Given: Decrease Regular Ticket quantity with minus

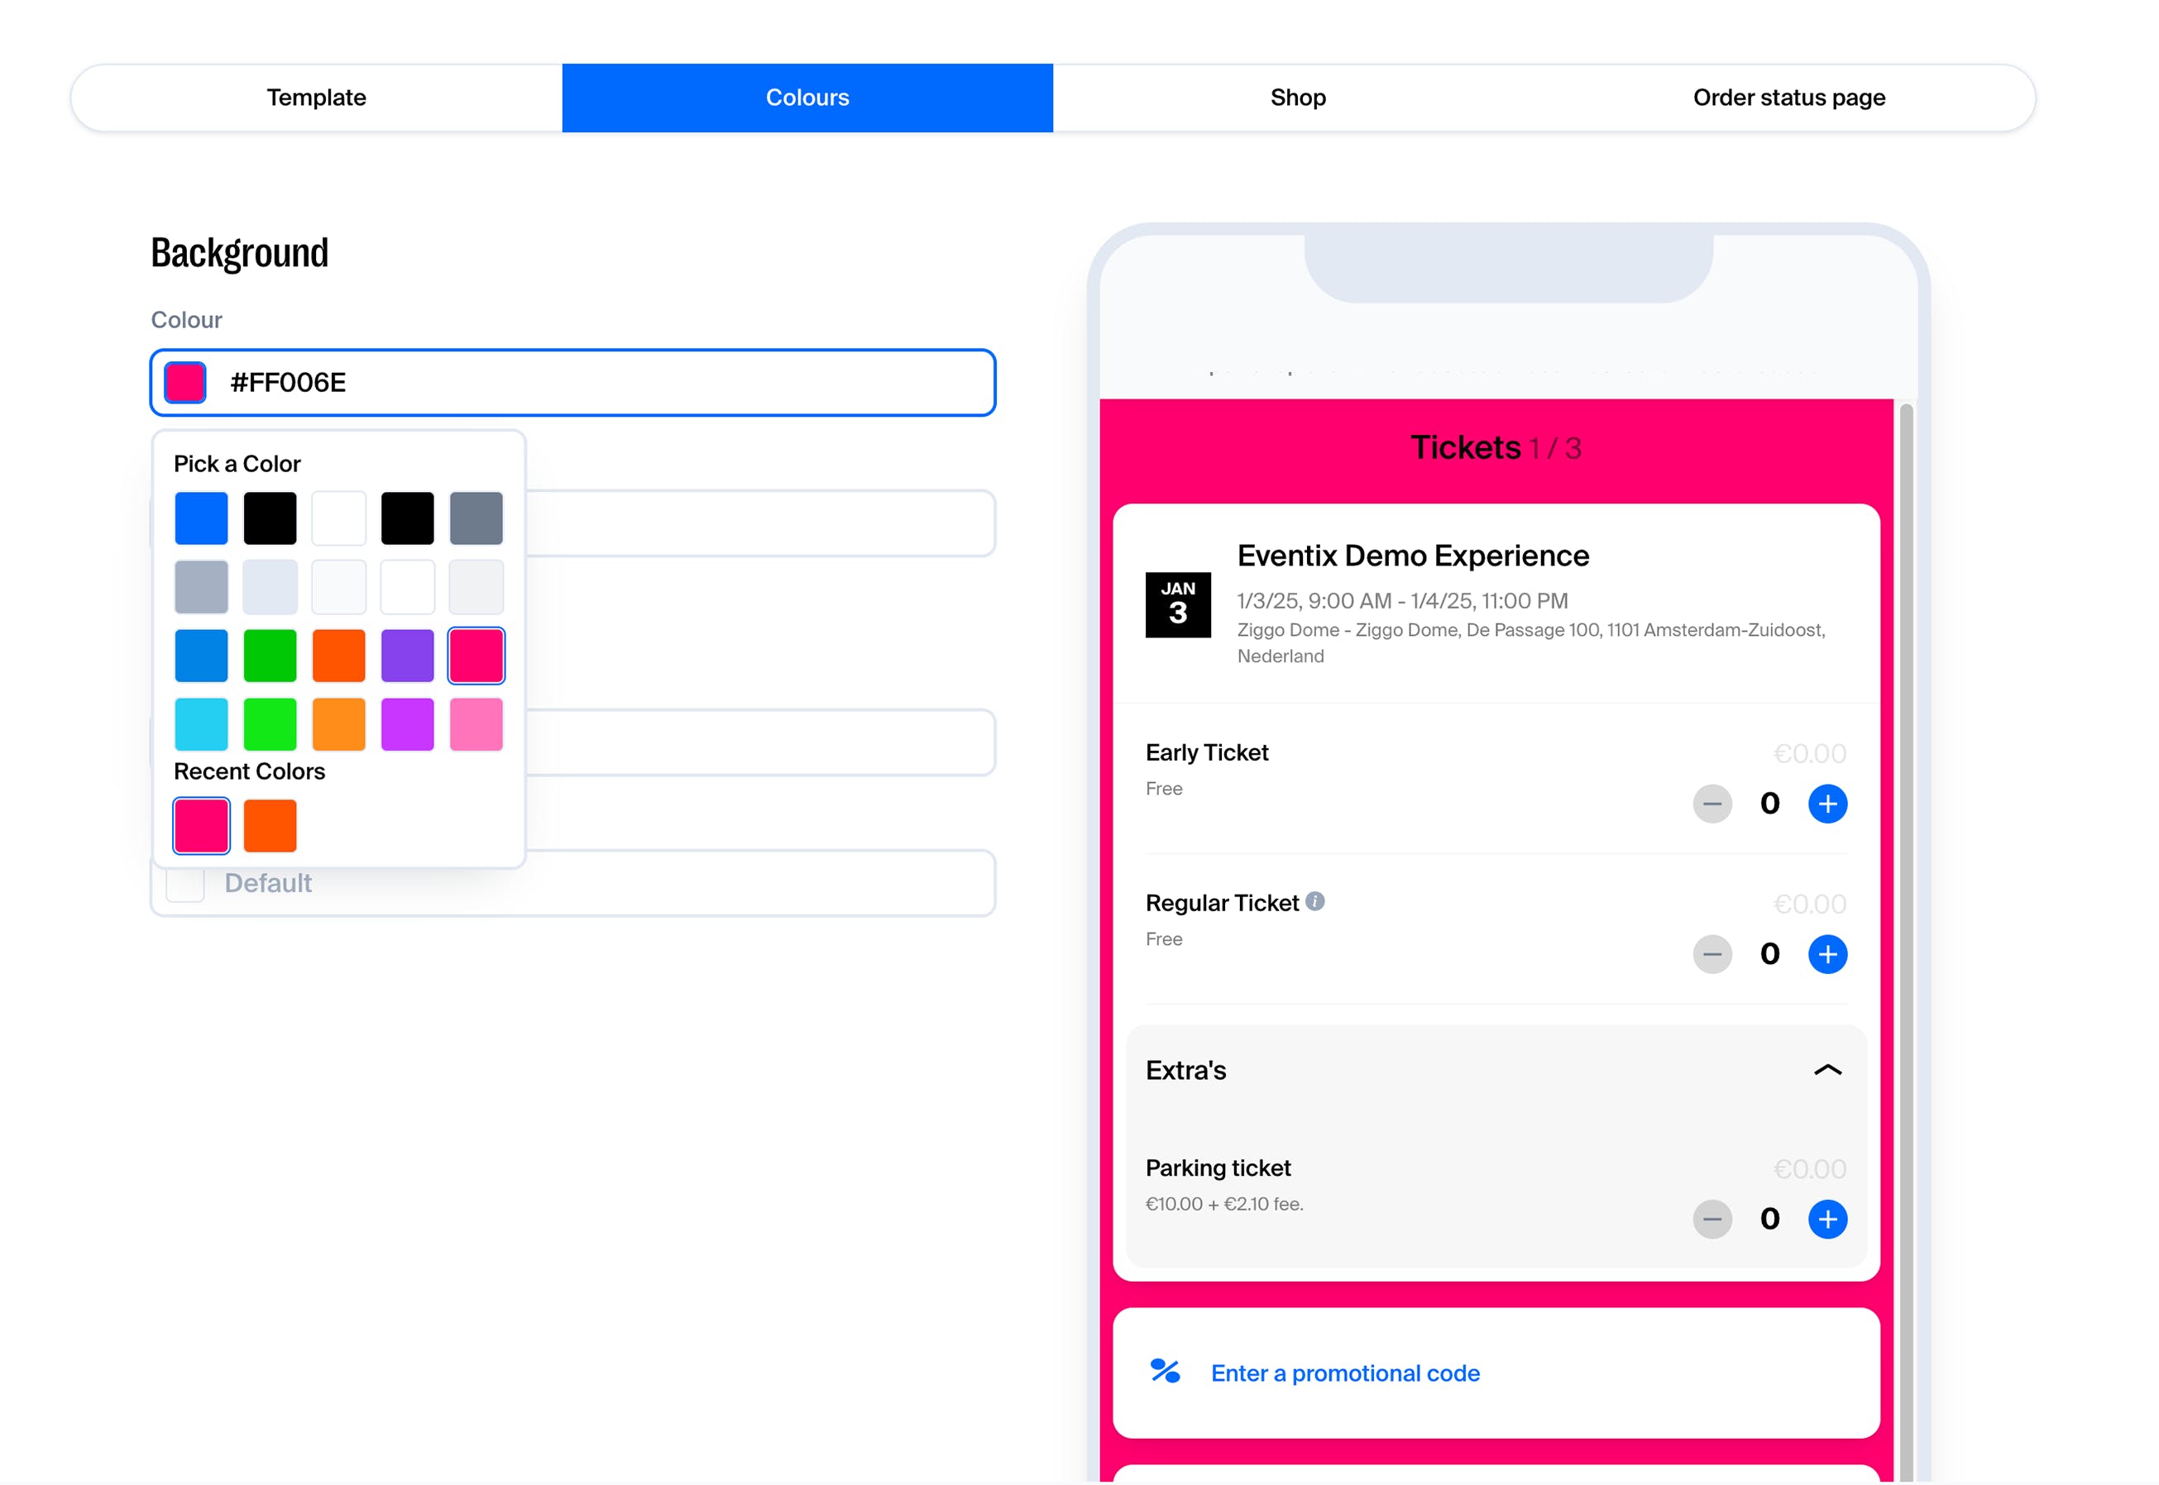Looking at the screenshot, I should tap(1711, 955).
